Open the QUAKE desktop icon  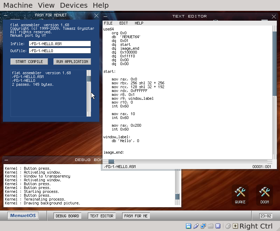click(240, 195)
